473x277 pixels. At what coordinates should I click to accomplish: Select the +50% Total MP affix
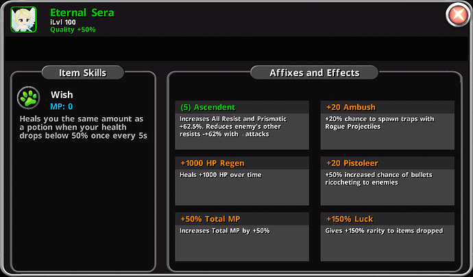click(241, 237)
